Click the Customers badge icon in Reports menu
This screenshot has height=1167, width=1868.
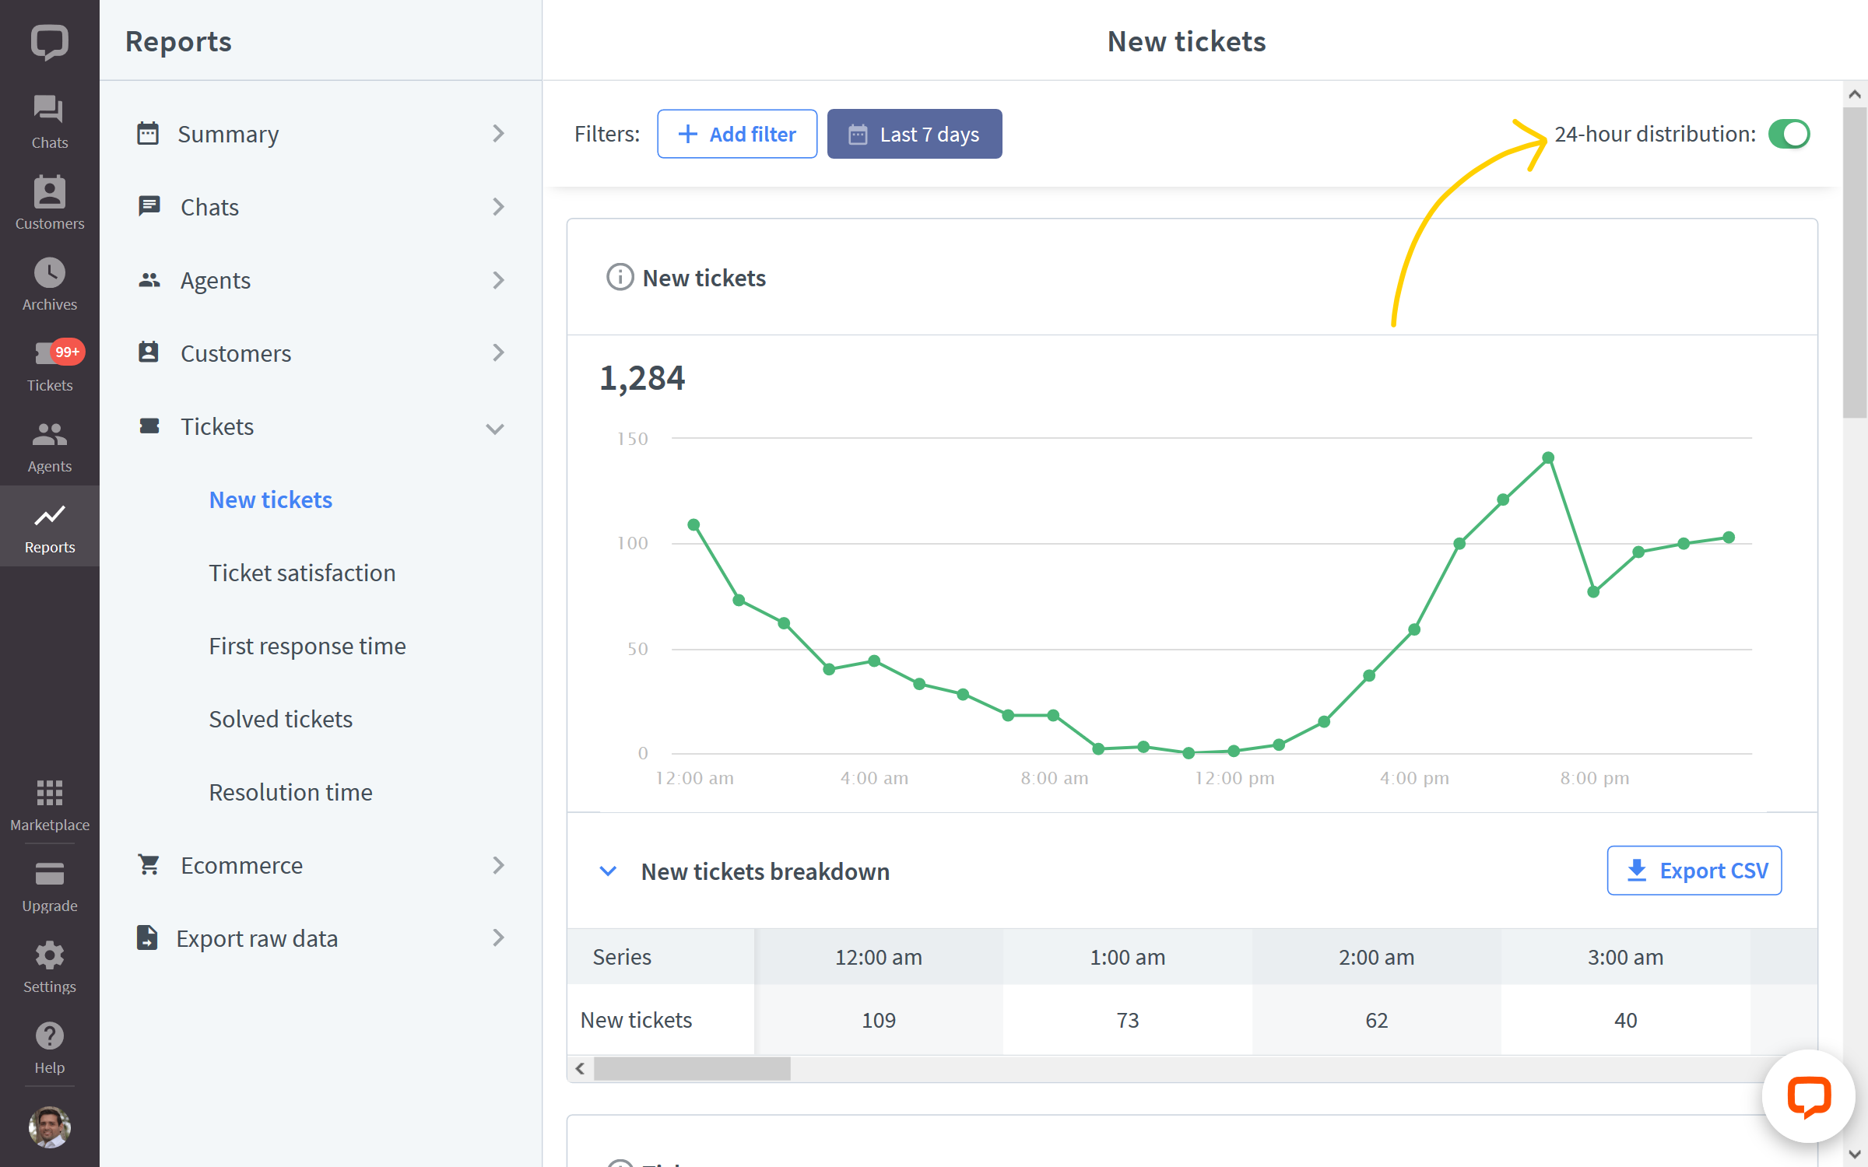(x=148, y=352)
